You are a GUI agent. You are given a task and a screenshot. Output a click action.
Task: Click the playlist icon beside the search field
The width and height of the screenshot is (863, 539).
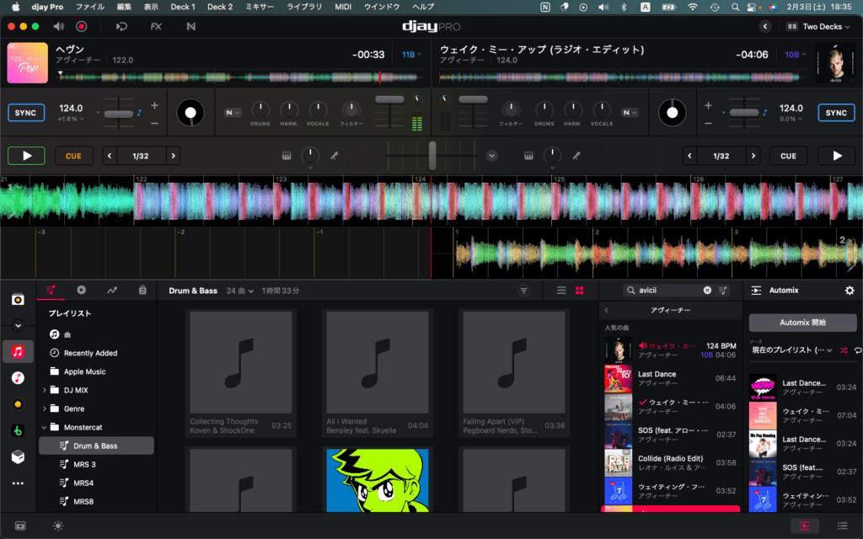[x=723, y=291]
